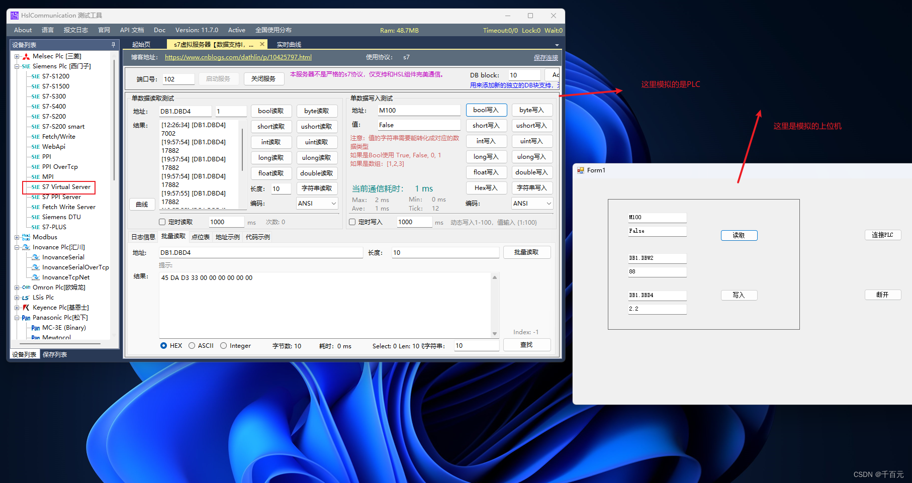Screen dimensions: 912x483
Task: Click the Form1 window icon
Action: 581,170
